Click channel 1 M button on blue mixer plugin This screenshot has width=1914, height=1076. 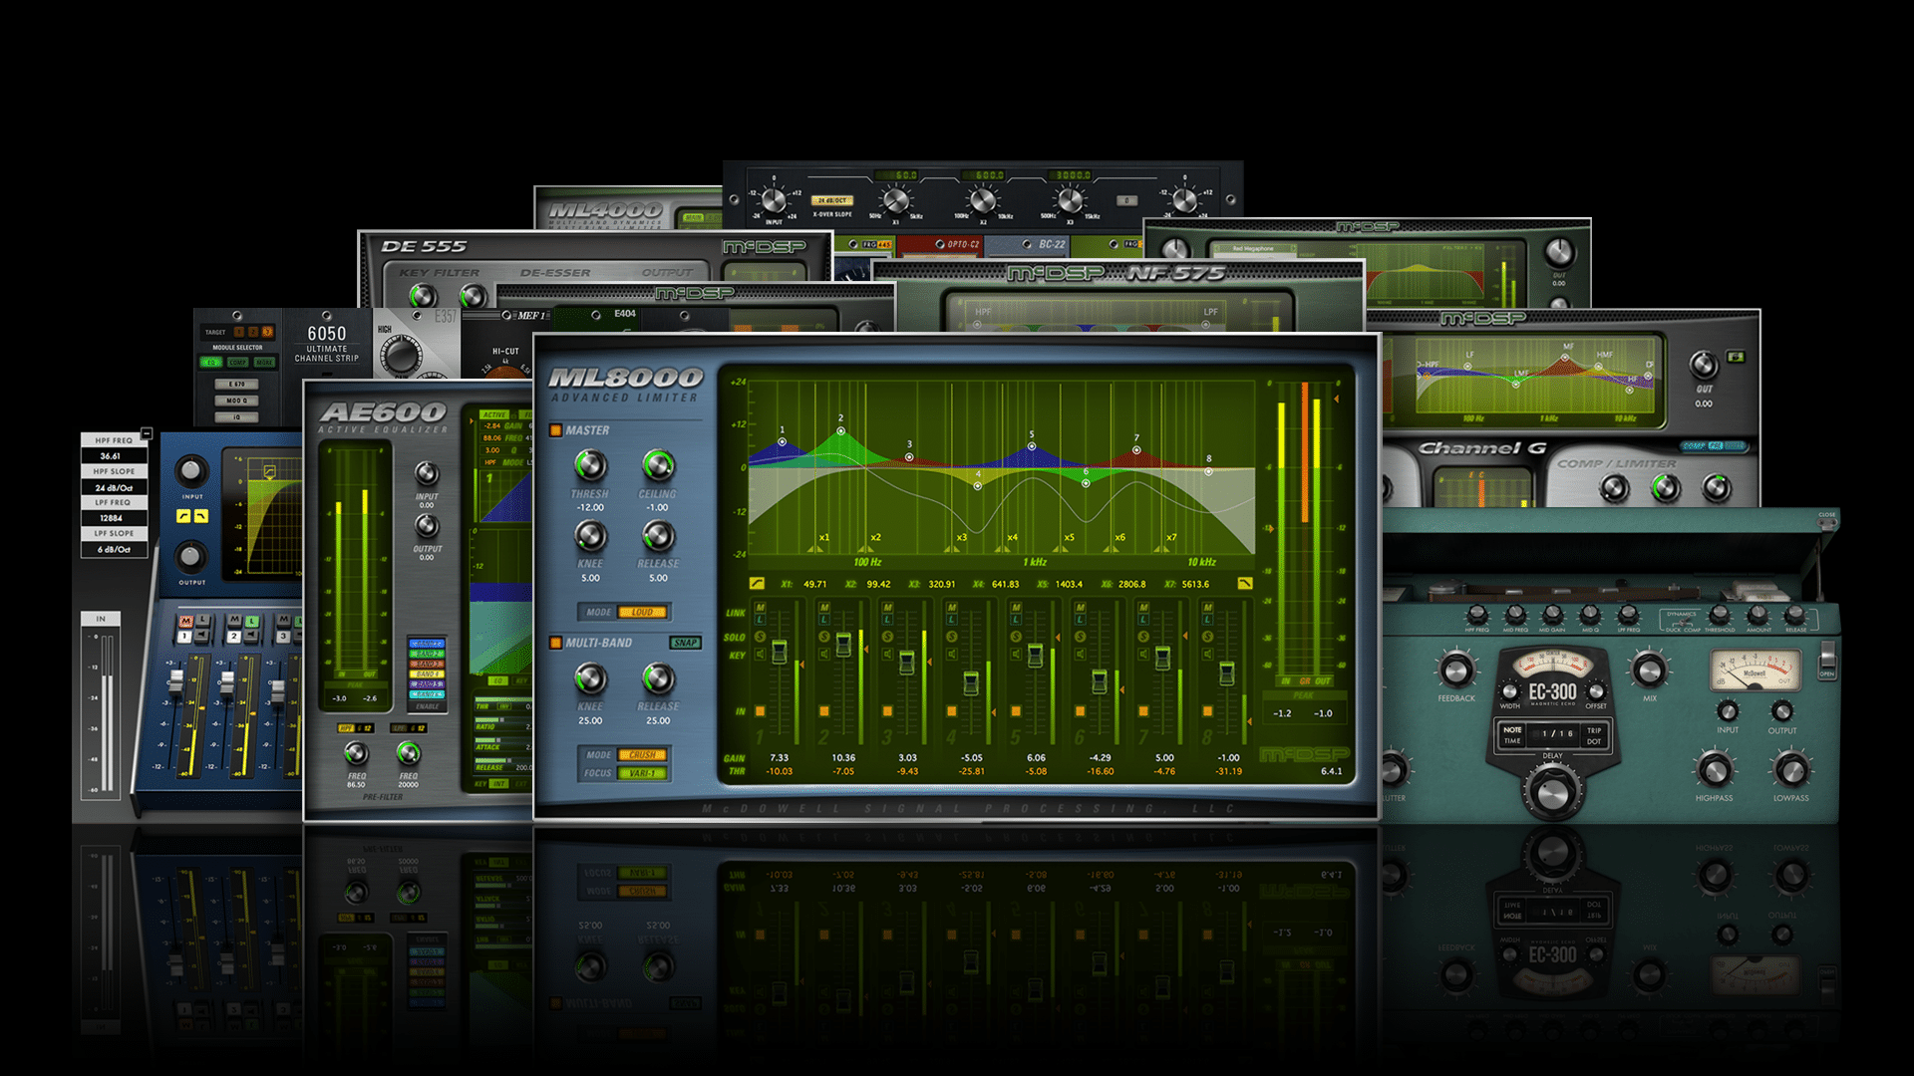(x=185, y=620)
